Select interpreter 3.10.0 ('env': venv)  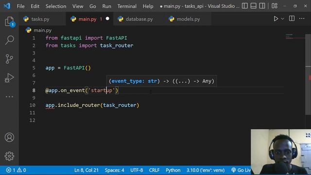click(206, 170)
